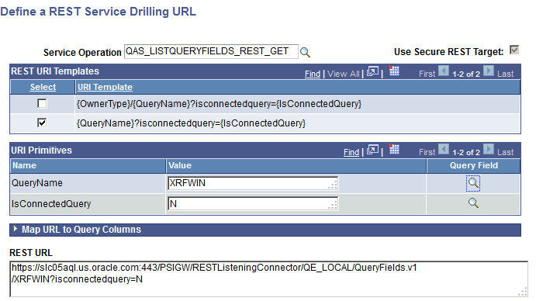Show next row in URI Primitives
The height and width of the screenshot is (301, 536).
(489, 150)
